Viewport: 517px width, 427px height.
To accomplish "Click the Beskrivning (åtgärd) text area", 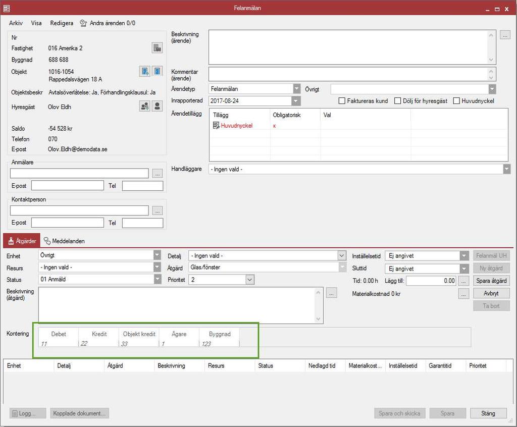I will point(177,305).
